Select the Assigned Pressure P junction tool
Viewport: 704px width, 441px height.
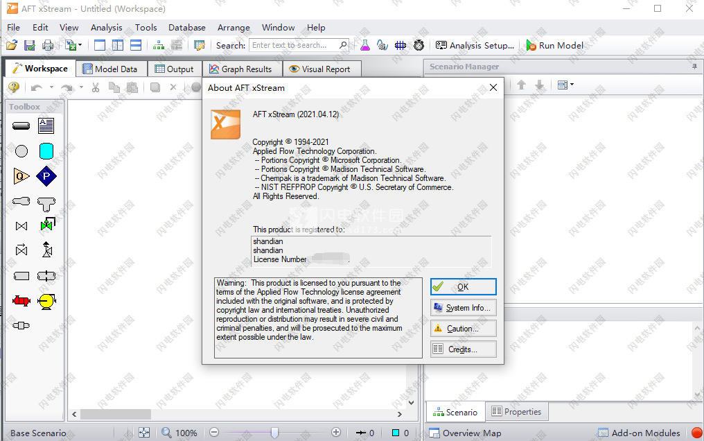[46, 176]
